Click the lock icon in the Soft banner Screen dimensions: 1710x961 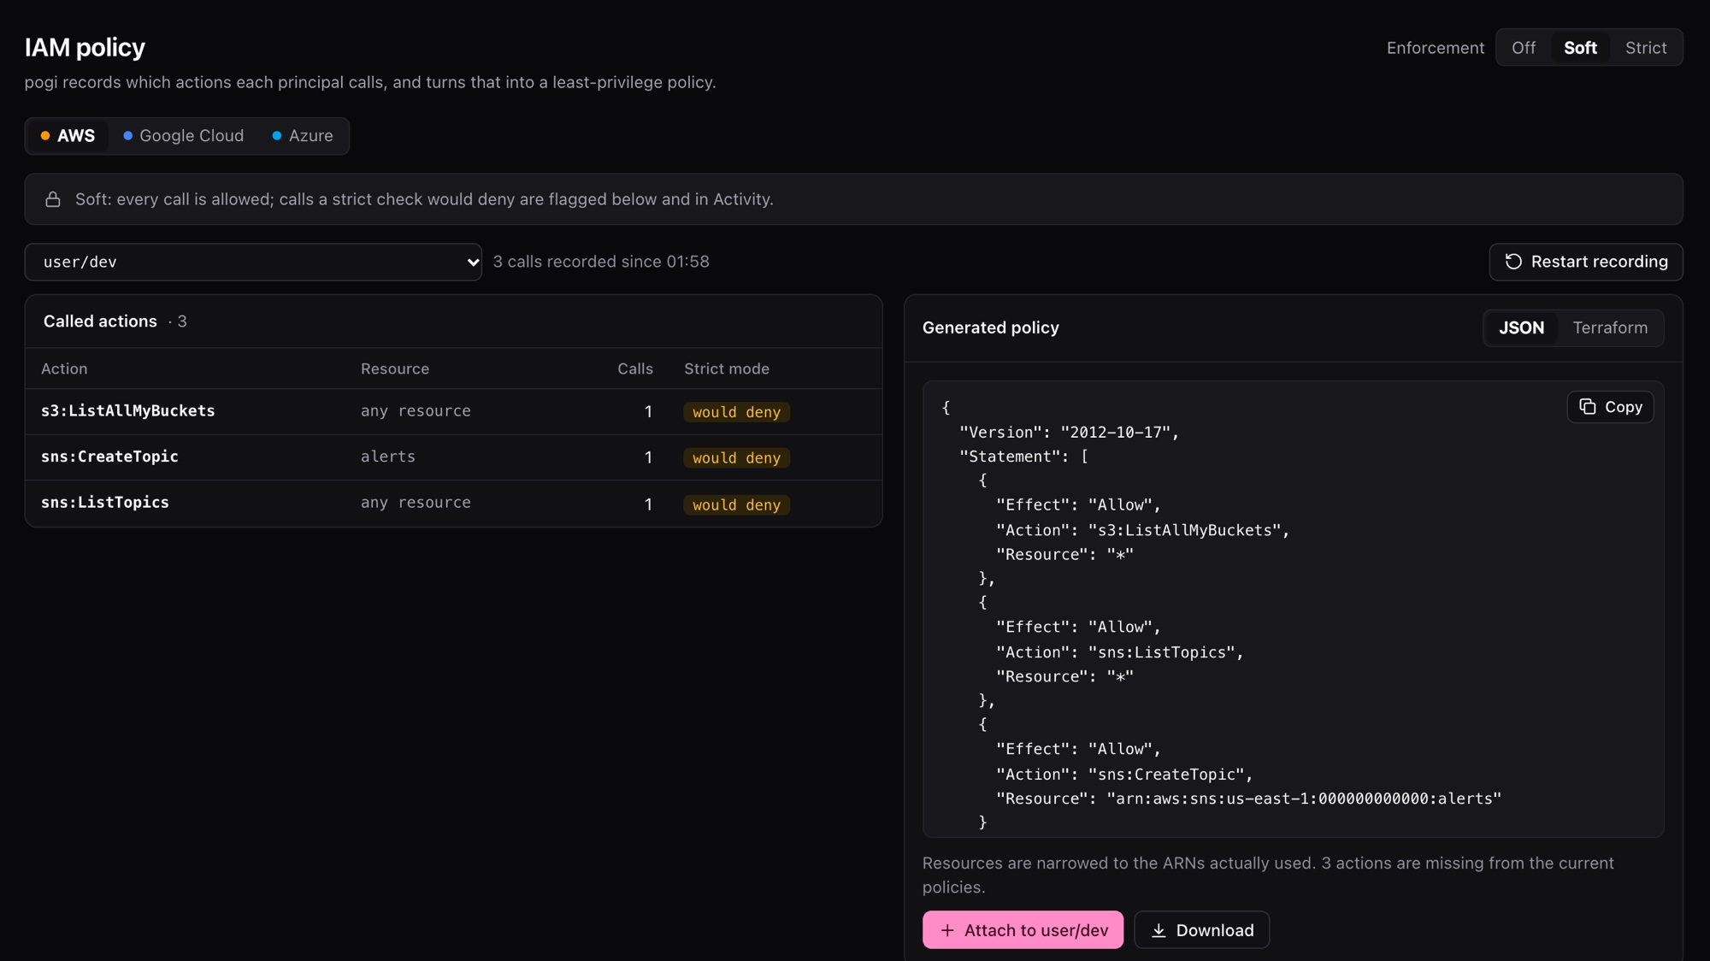point(53,199)
